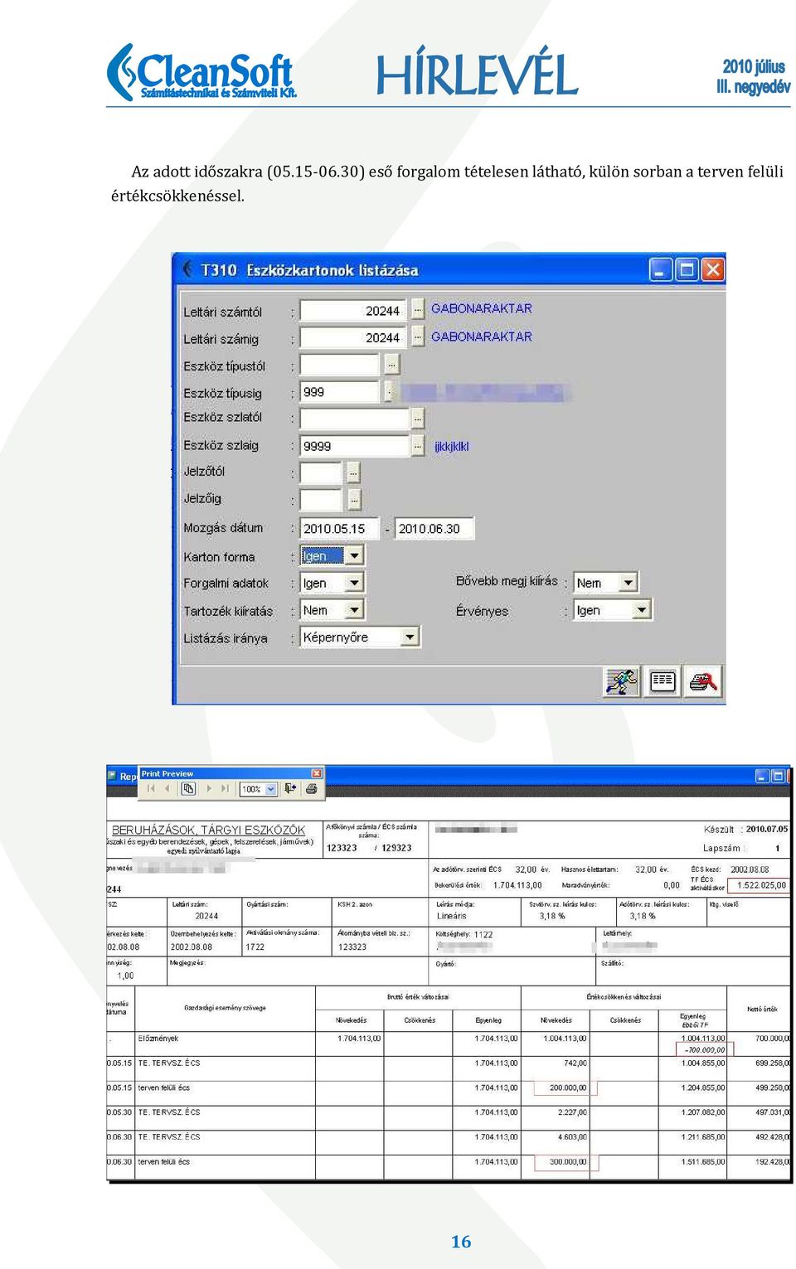The height and width of the screenshot is (1269, 796).
Task: Click the empty Eszköz típustól field
Action: pos(340,365)
